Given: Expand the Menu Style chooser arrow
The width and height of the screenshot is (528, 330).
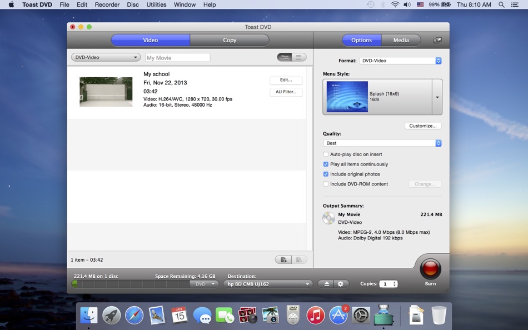Looking at the screenshot, I should (x=437, y=97).
